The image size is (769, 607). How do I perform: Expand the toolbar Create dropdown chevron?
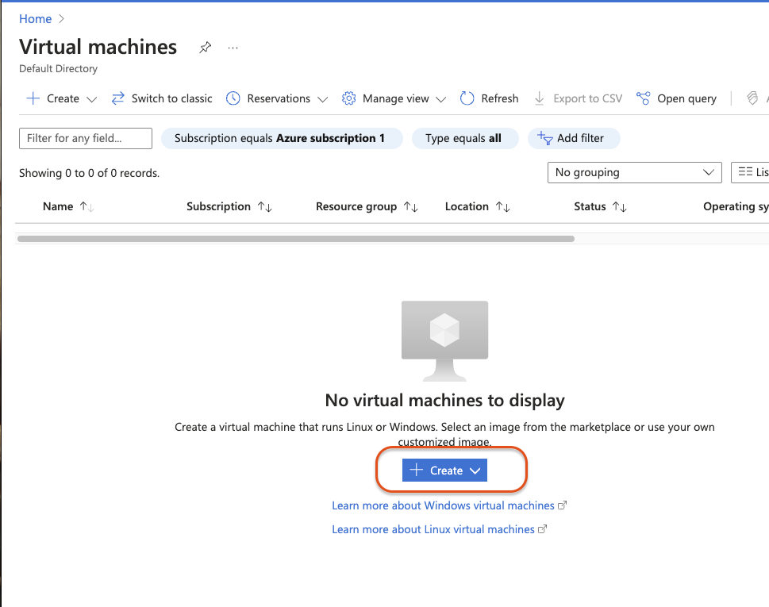[92, 99]
